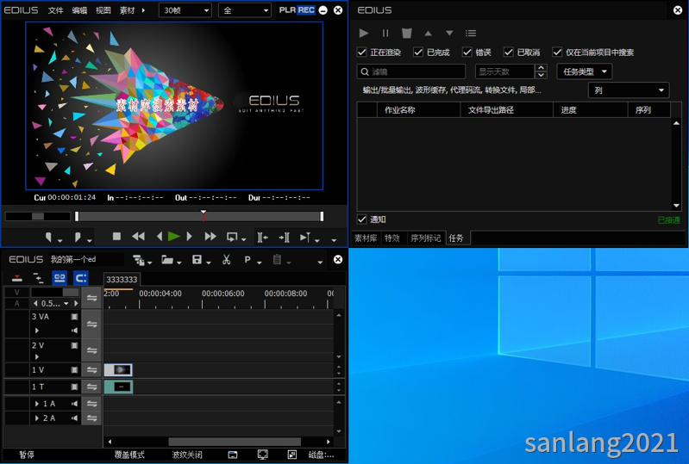Click the REC mode button

click(306, 10)
